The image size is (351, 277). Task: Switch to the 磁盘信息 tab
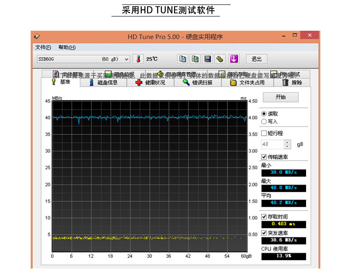pyautogui.click(x=104, y=82)
